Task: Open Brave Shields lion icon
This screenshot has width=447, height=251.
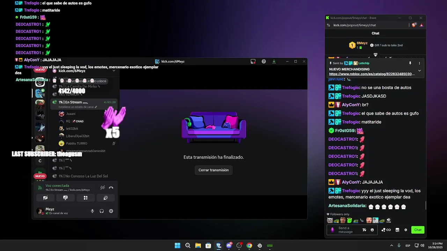Action: point(414,25)
